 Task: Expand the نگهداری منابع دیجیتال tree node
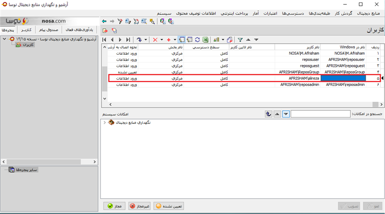104,122
